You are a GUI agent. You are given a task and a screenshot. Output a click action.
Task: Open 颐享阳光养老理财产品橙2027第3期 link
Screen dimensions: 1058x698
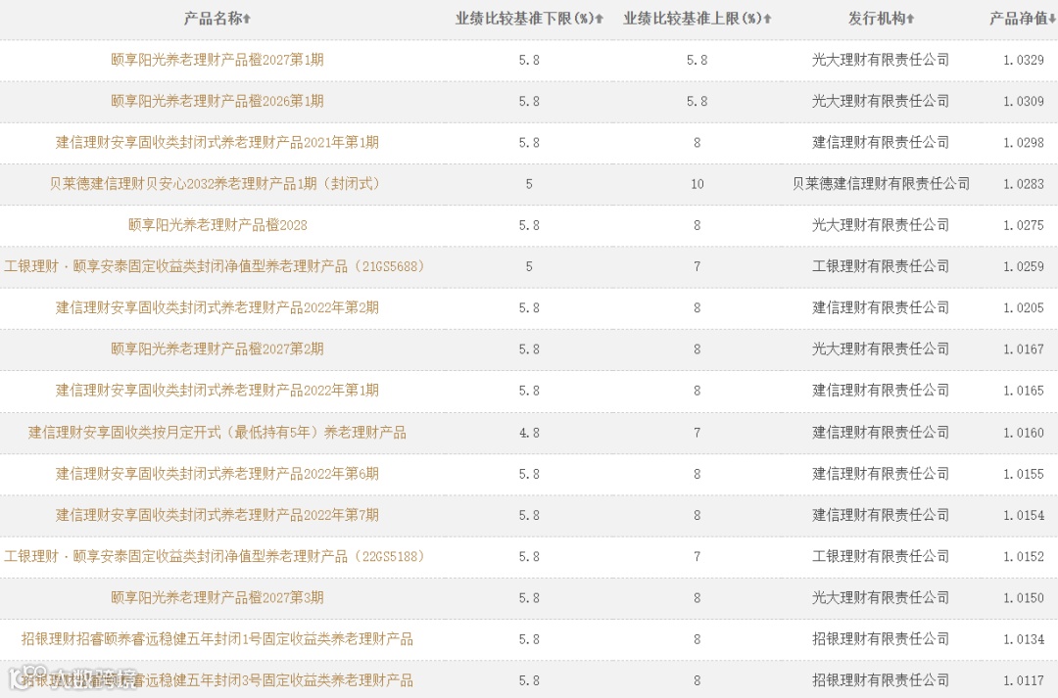click(x=217, y=597)
